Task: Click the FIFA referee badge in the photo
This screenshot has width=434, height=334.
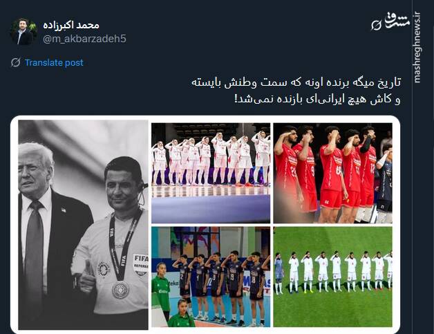Action: [141, 265]
